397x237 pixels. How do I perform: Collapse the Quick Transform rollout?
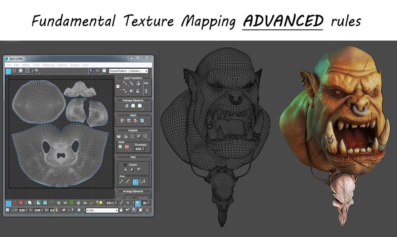[117, 78]
